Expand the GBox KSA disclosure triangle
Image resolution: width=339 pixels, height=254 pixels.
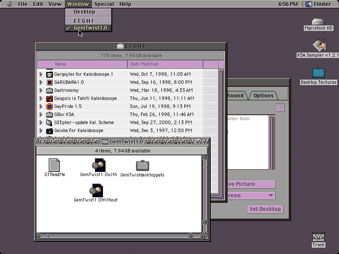click(x=41, y=114)
